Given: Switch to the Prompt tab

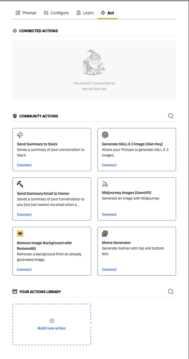Looking at the screenshot, I should pos(26,13).
